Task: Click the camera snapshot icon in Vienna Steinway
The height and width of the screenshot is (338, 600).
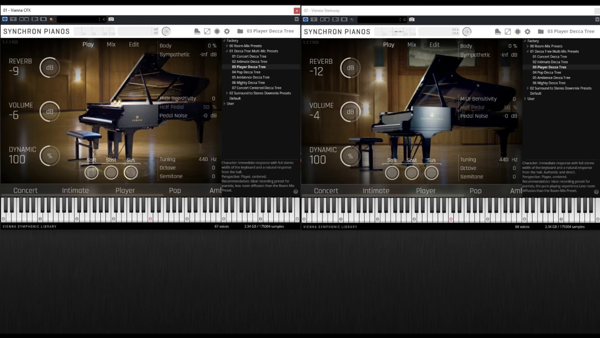Action: 412,19
